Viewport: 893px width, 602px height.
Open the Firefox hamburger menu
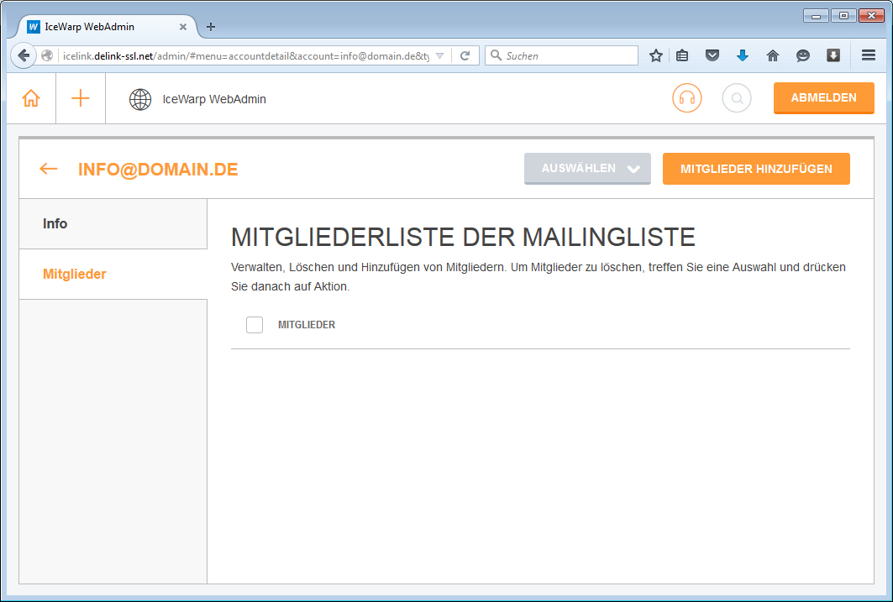point(869,55)
